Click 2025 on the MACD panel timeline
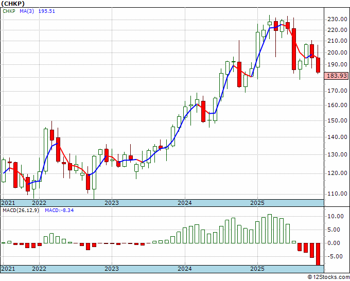This screenshot has height=281, width=350. pyautogui.click(x=257, y=269)
